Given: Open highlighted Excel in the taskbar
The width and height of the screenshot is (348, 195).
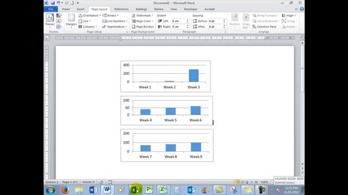Looking at the screenshot, I should pos(135,190).
